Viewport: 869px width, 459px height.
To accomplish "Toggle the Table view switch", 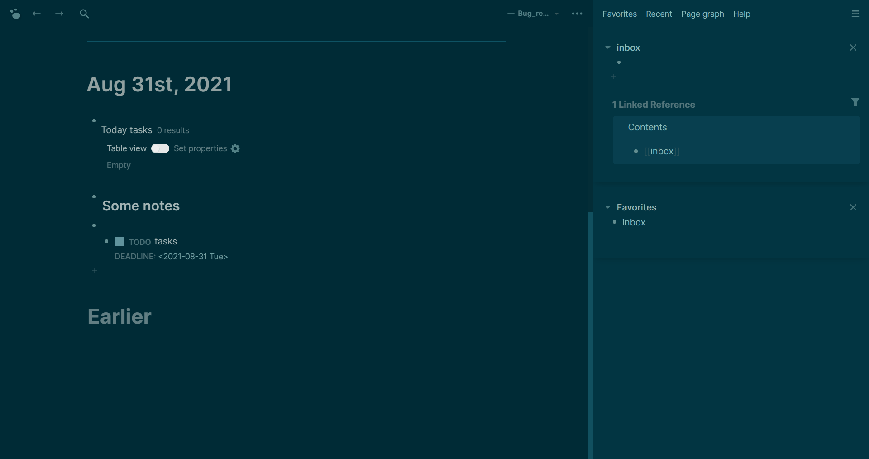I will (x=160, y=148).
